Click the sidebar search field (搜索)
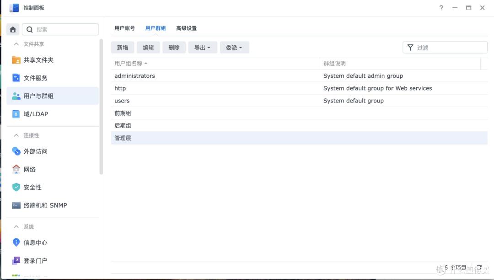494x280 pixels. pos(60,29)
